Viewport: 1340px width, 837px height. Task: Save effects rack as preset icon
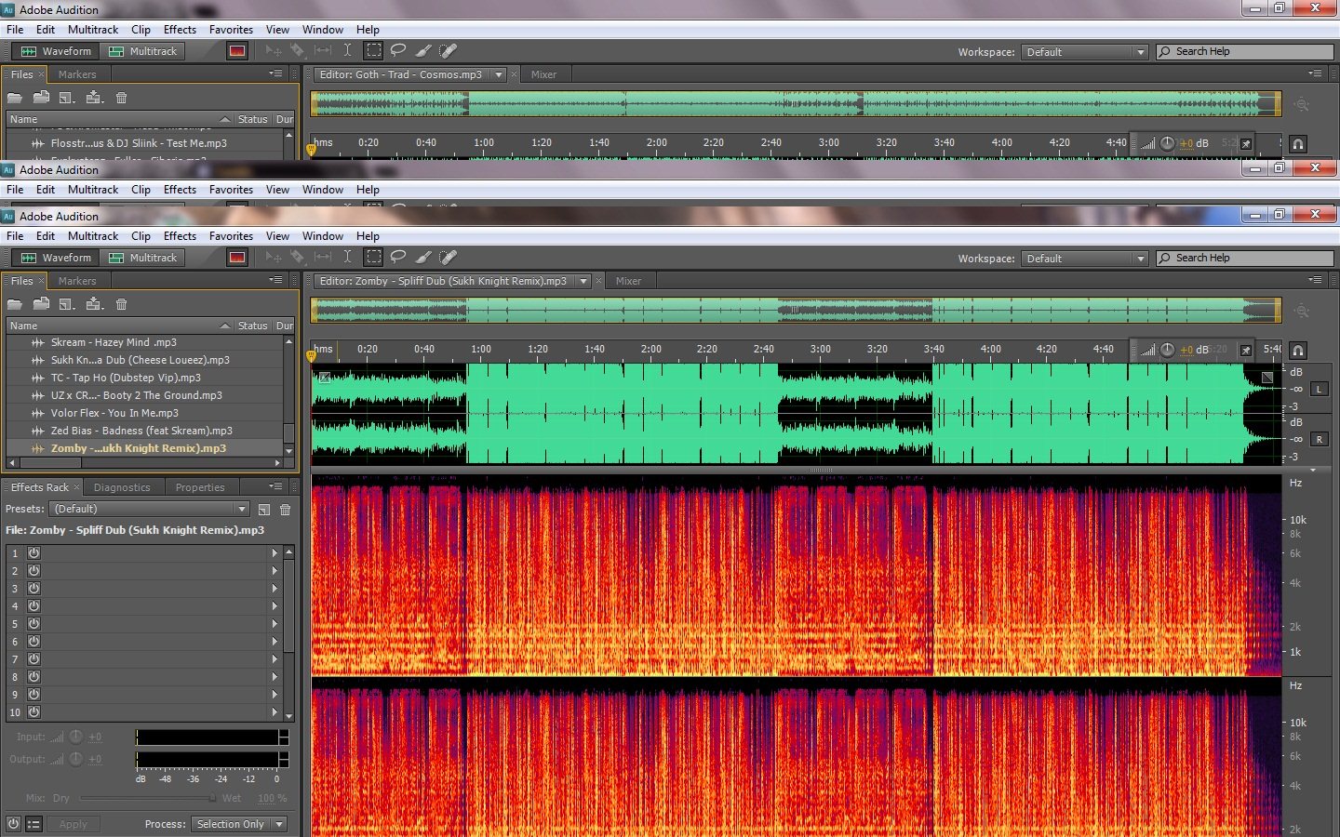pyautogui.click(x=264, y=510)
